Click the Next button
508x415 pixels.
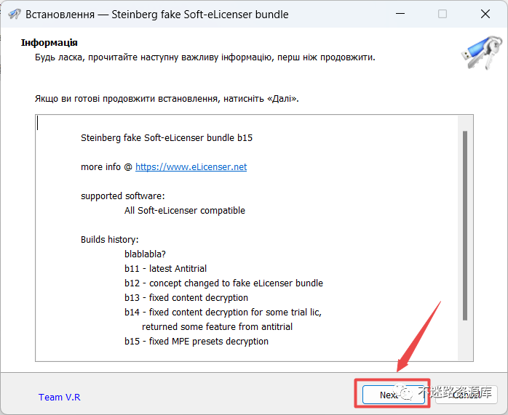393,395
